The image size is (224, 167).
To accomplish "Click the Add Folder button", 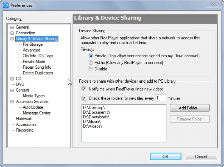I will 190,108.
